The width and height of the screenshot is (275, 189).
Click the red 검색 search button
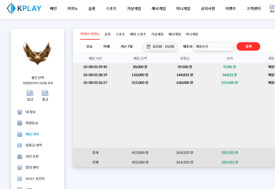248,46
